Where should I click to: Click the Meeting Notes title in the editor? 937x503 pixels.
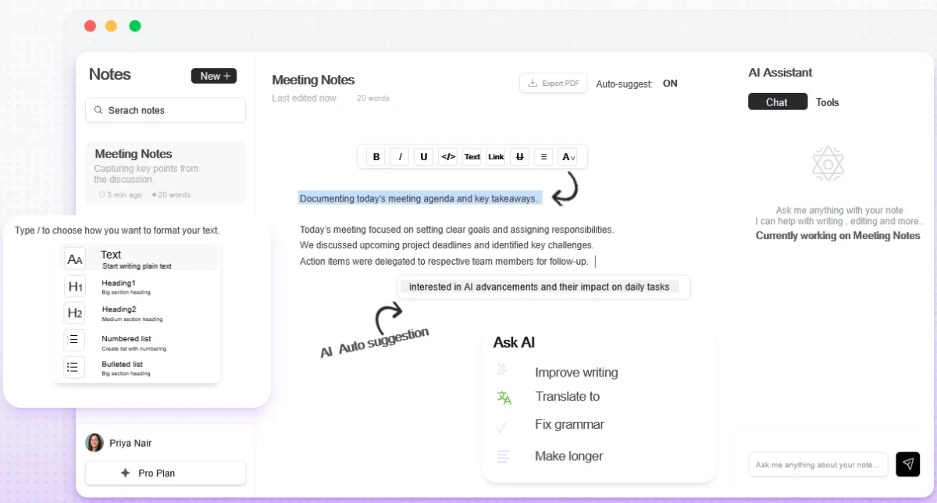point(313,80)
